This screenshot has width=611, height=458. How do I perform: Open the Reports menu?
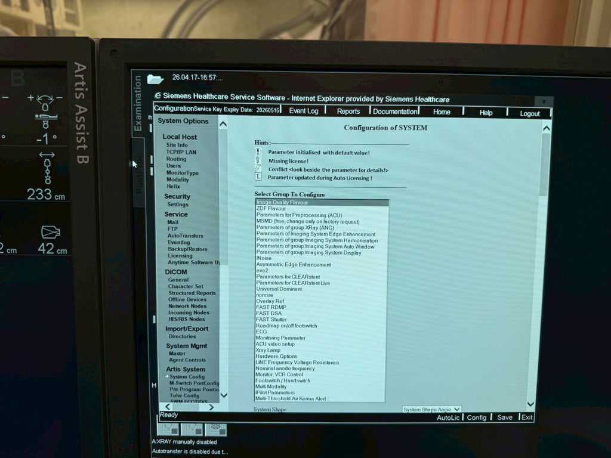coord(348,111)
